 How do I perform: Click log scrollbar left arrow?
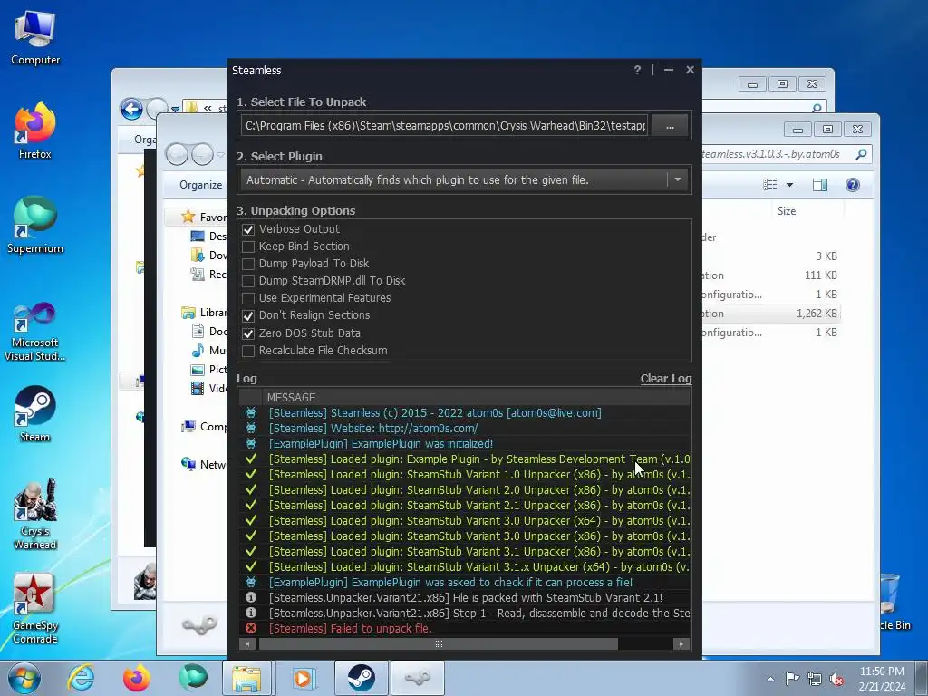click(x=247, y=644)
